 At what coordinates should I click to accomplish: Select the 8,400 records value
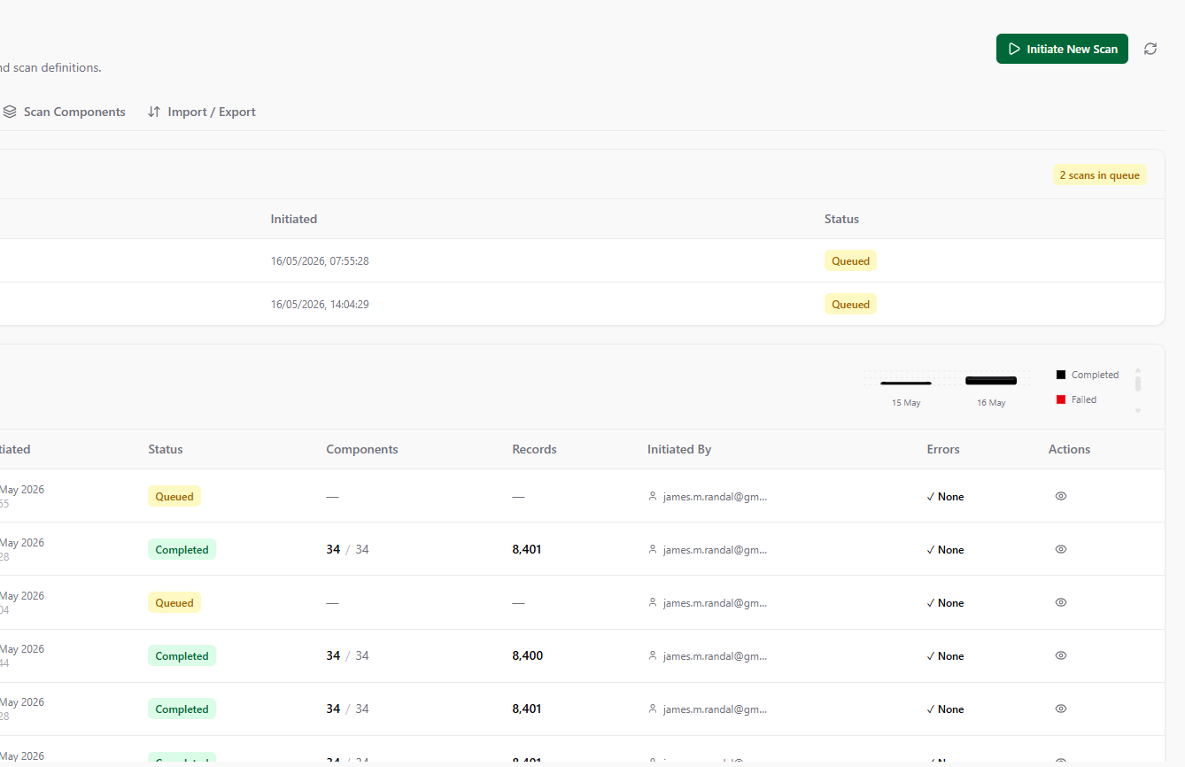coord(528,655)
